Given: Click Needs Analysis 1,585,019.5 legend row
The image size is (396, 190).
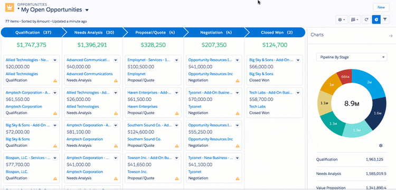Looking at the screenshot, I should click(352, 174).
